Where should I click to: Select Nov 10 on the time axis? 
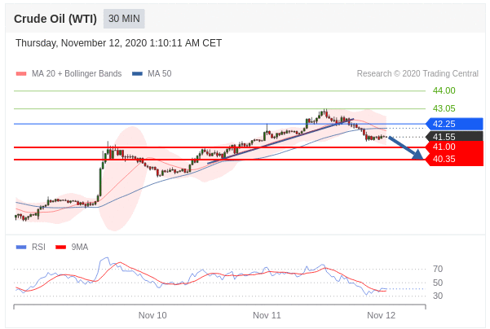152,315
